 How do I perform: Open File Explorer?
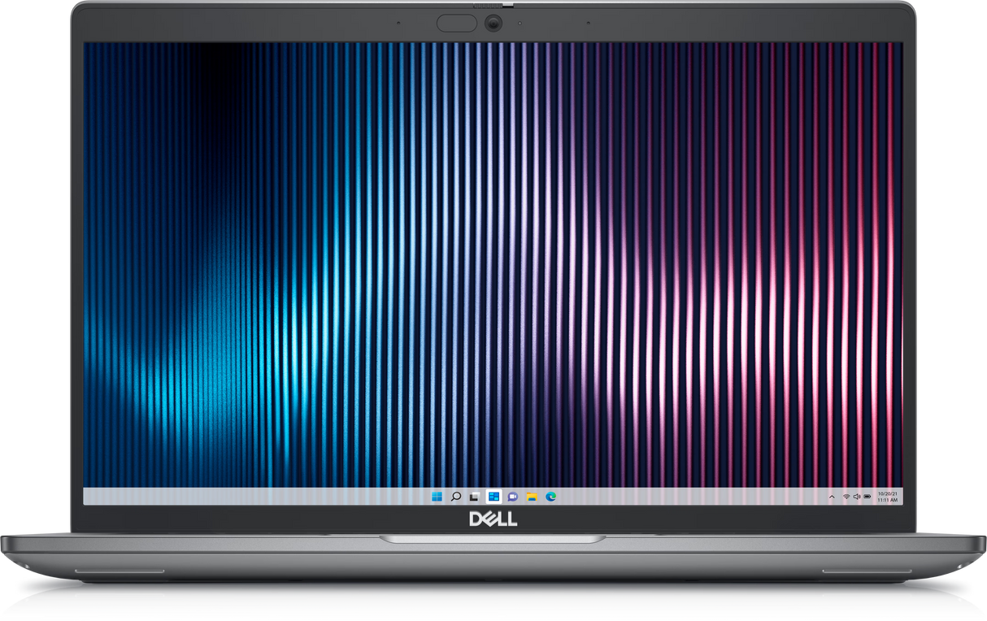[x=530, y=496]
